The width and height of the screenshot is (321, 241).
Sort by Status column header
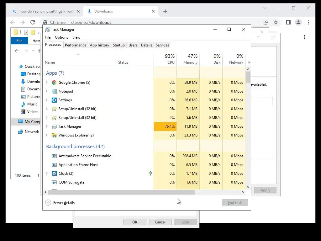pyautogui.click(x=135, y=59)
